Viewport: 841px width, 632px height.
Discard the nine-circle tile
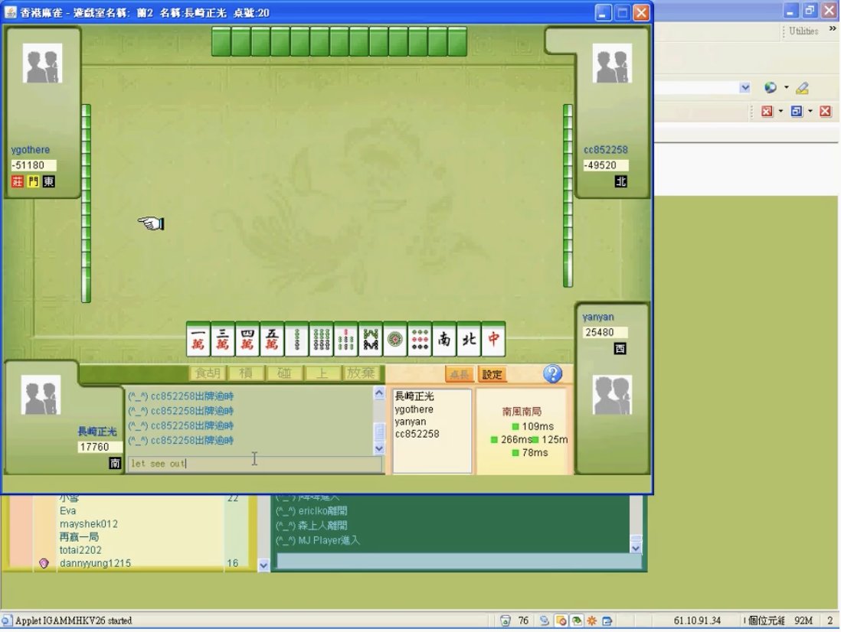[420, 339]
